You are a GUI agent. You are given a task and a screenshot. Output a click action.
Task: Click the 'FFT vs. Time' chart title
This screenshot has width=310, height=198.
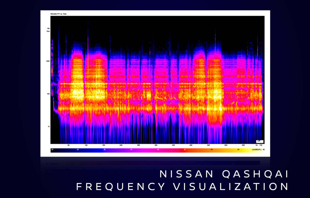(x=58, y=14)
